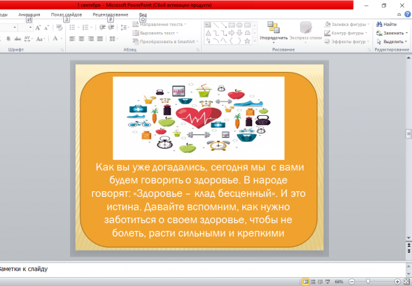This screenshot has width=412, height=286.
Task: Increase font size with the large A icon
Action: 37,28
